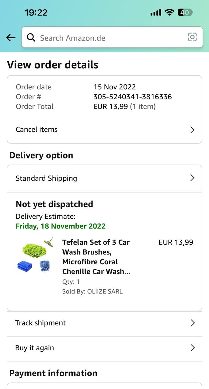Open the Tefelan car wash product thumbnail
This screenshot has height=389, width=209.
click(x=35, y=255)
